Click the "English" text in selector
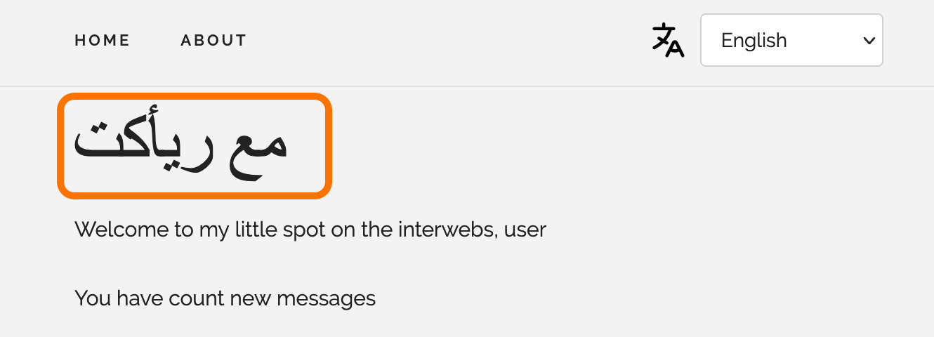The width and height of the screenshot is (934, 337). pos(754,41)
